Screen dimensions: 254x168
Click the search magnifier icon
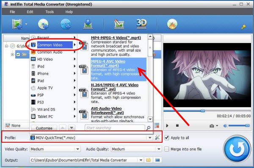click(x=149, y=128)
